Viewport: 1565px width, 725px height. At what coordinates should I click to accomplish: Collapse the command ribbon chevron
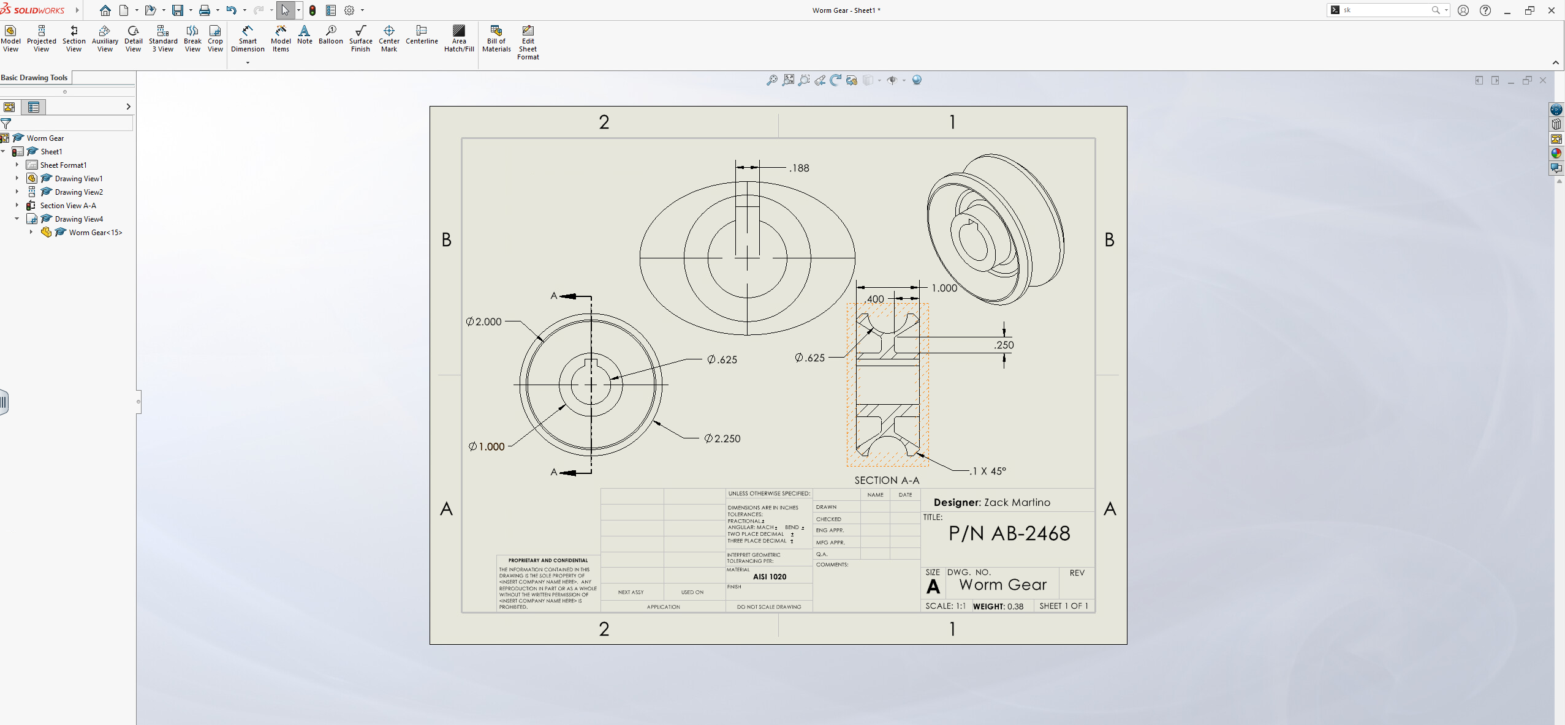(x=1555, y=62)
